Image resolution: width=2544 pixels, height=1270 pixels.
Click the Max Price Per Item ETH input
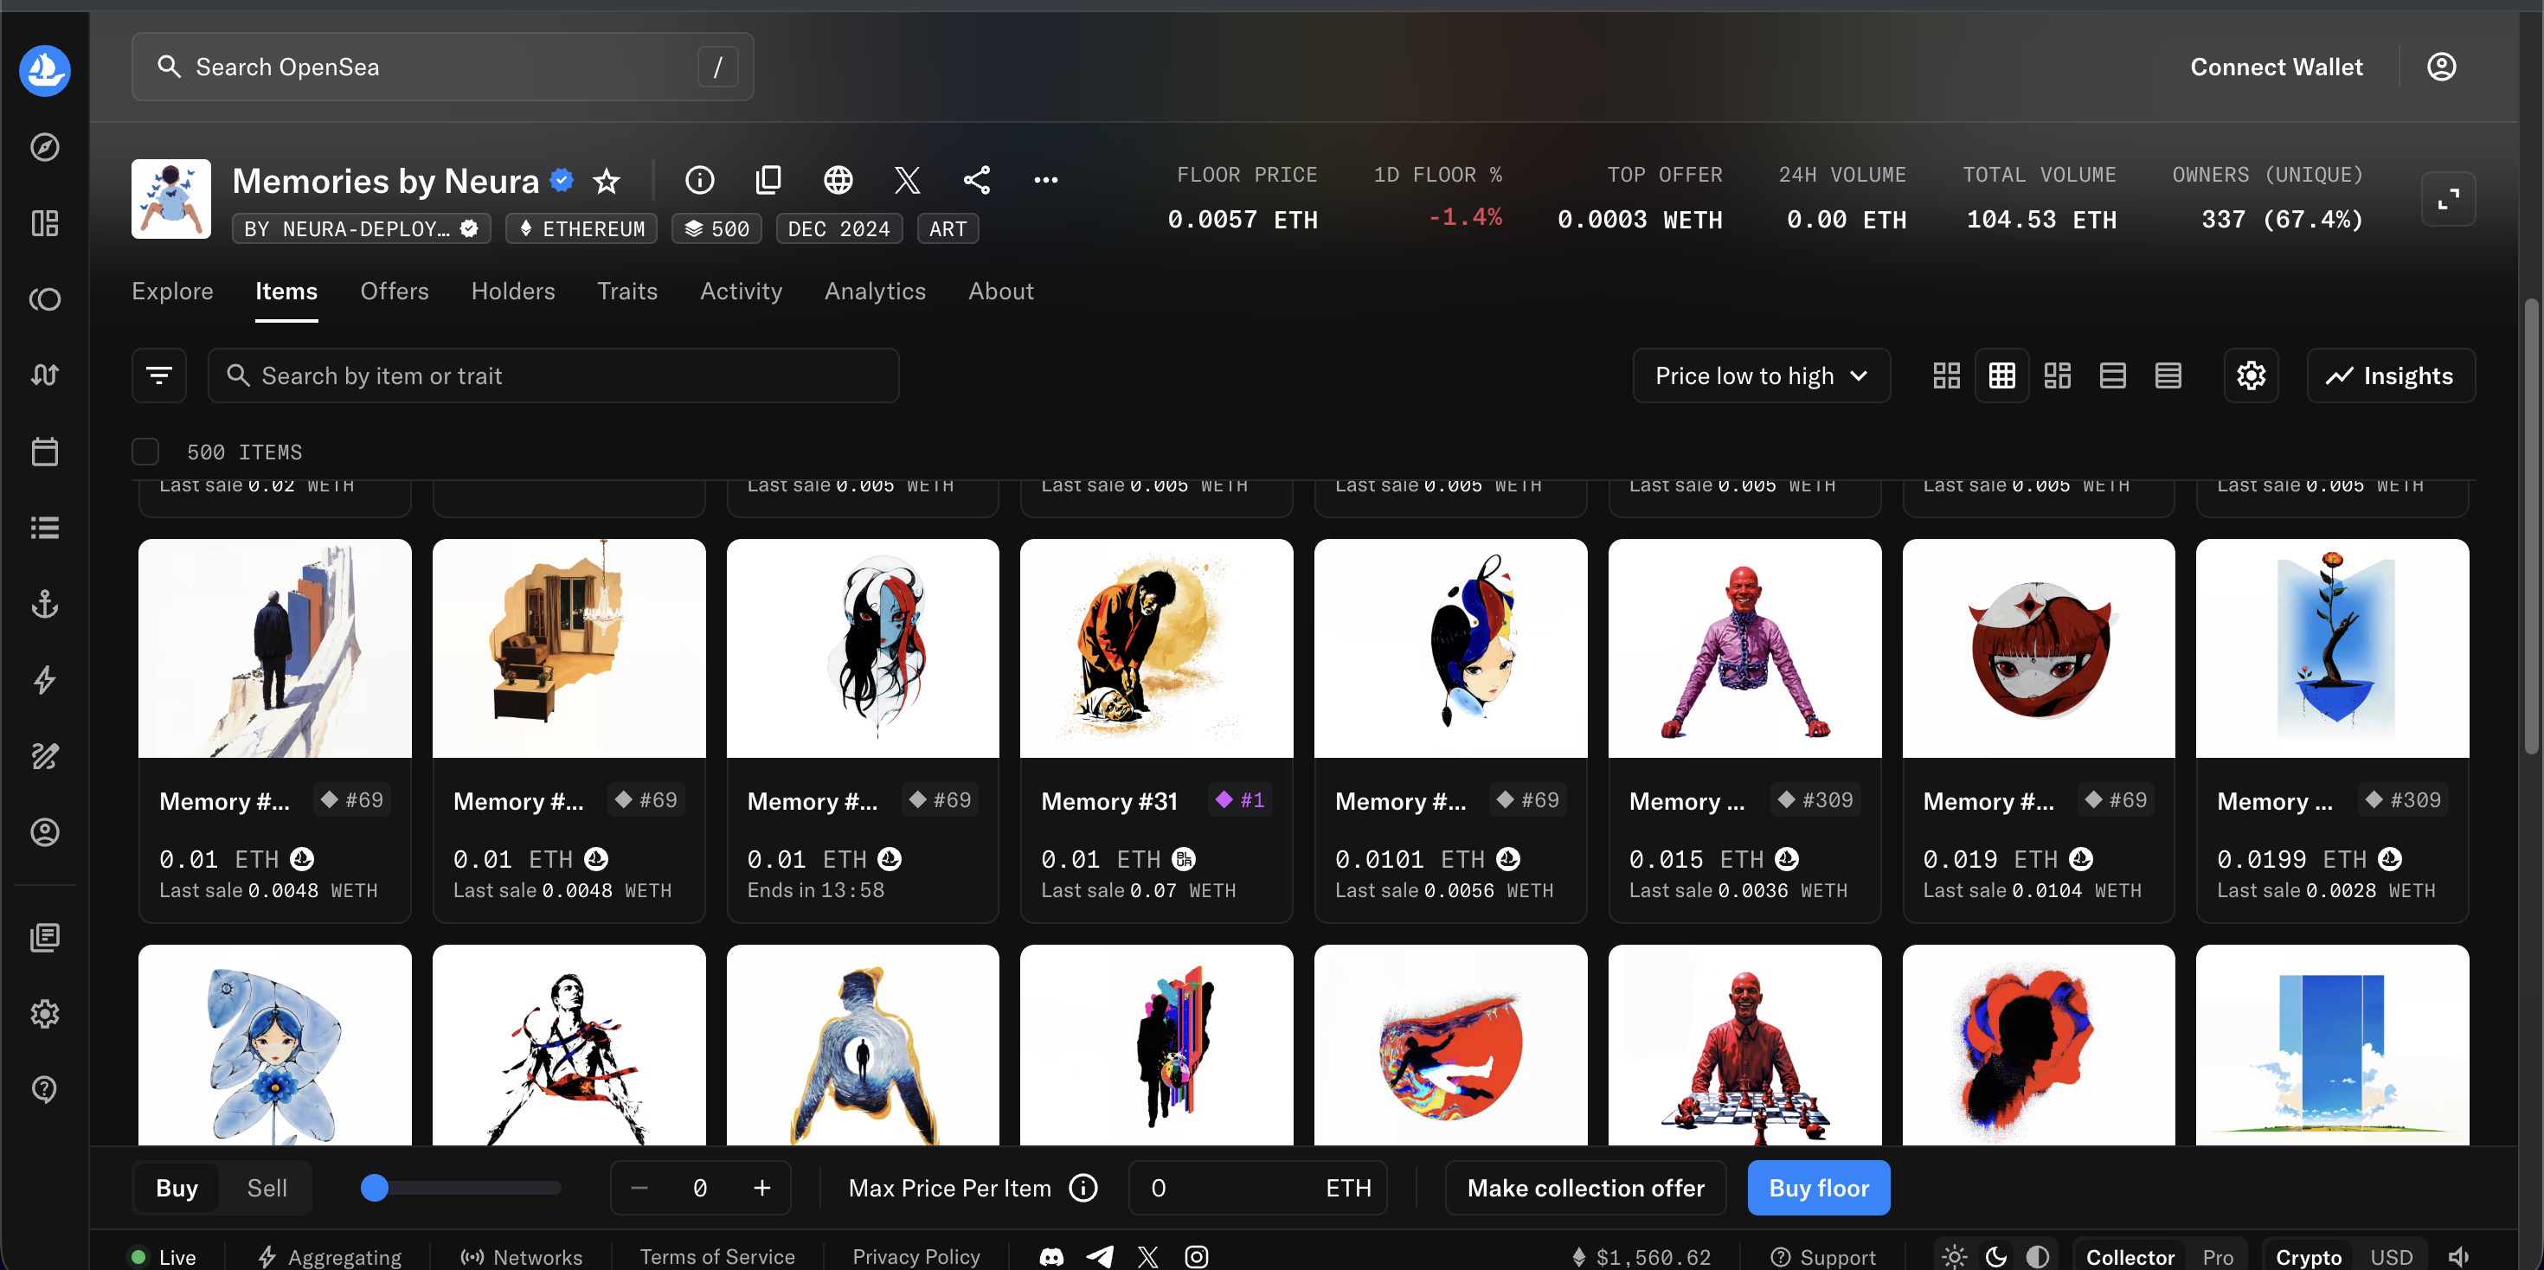point(1257,1188)
